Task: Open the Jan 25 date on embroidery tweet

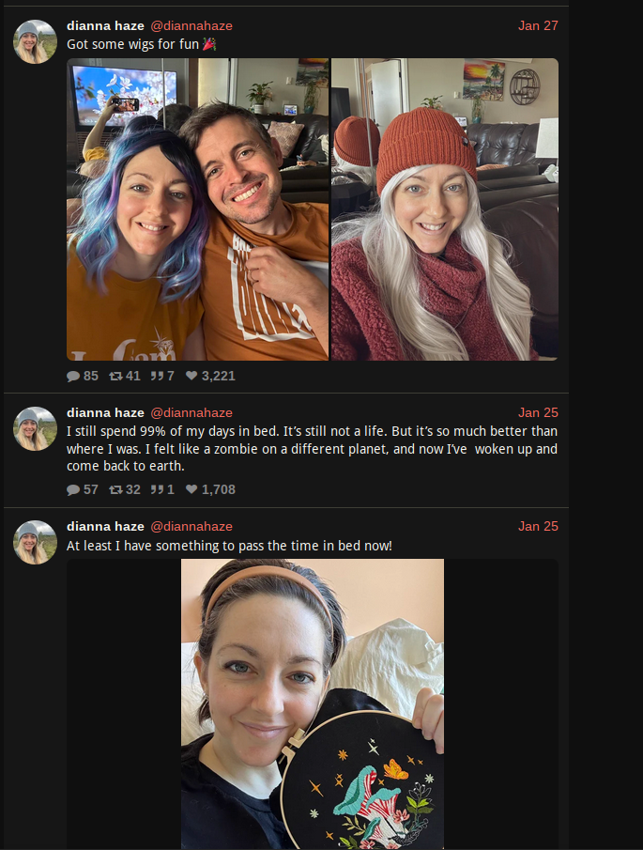Action: point(538,526)
